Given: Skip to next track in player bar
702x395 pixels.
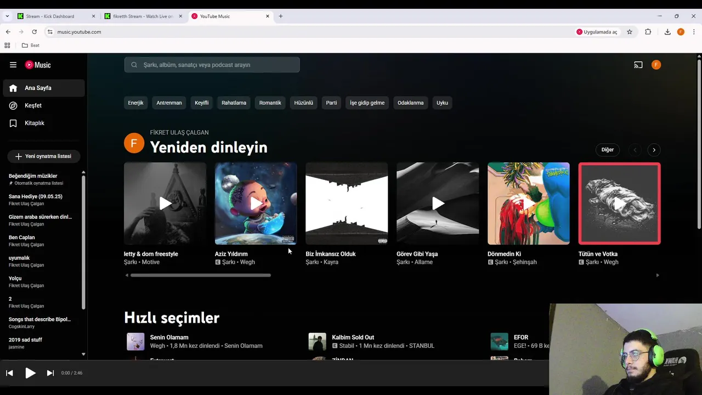Looking at the screenshot, I should pos(50,373).
